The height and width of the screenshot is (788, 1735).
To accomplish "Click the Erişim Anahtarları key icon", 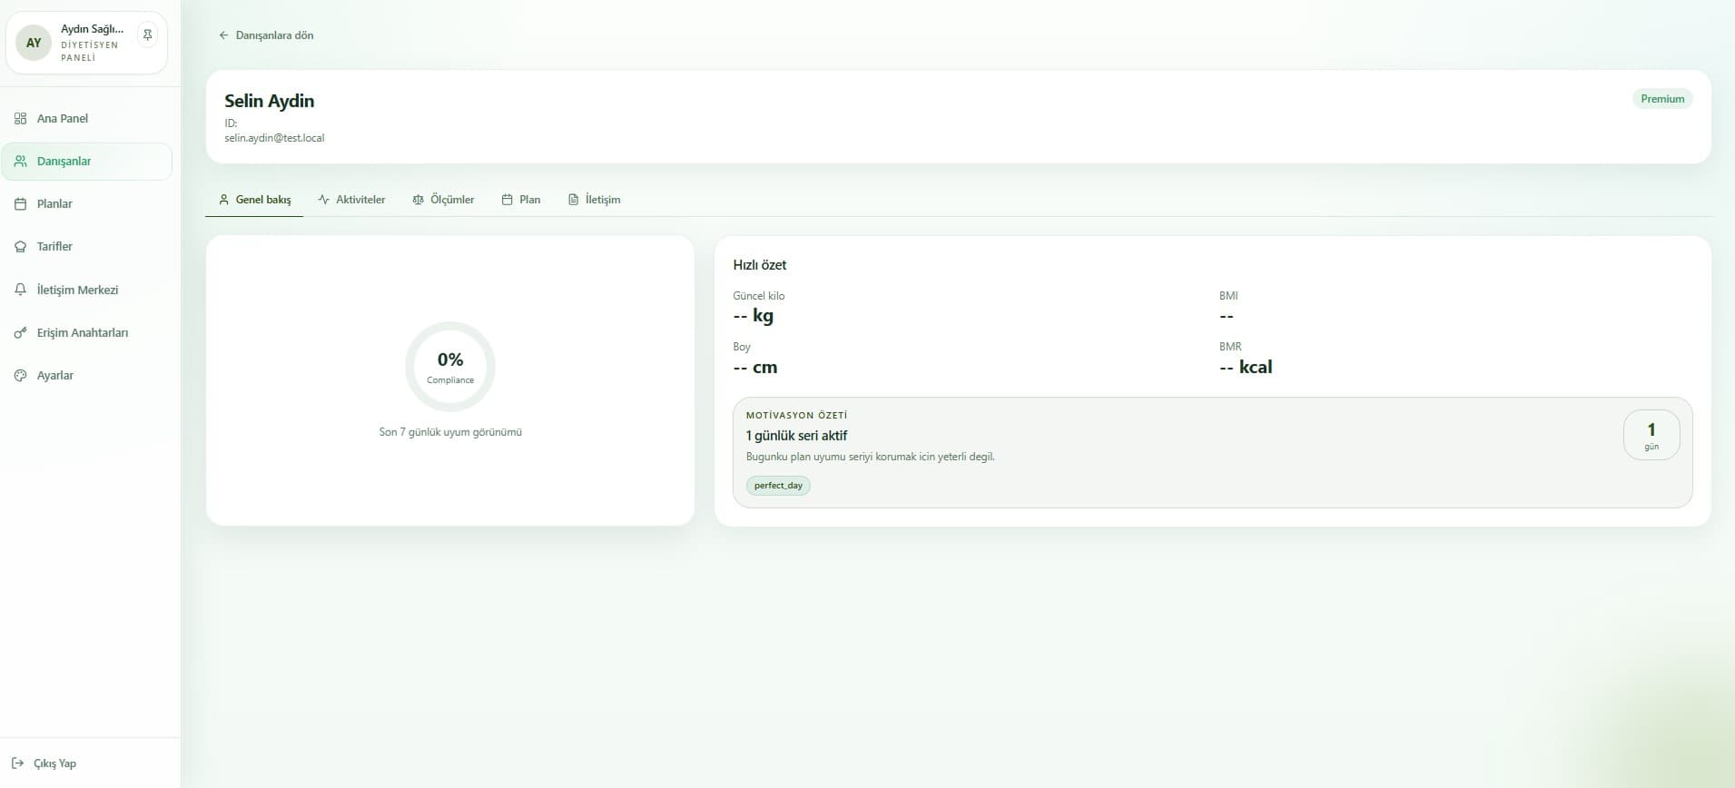I will (x=20, y=333).
